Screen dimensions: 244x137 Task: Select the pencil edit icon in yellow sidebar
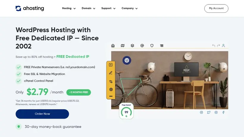click(x=111, y=73)
